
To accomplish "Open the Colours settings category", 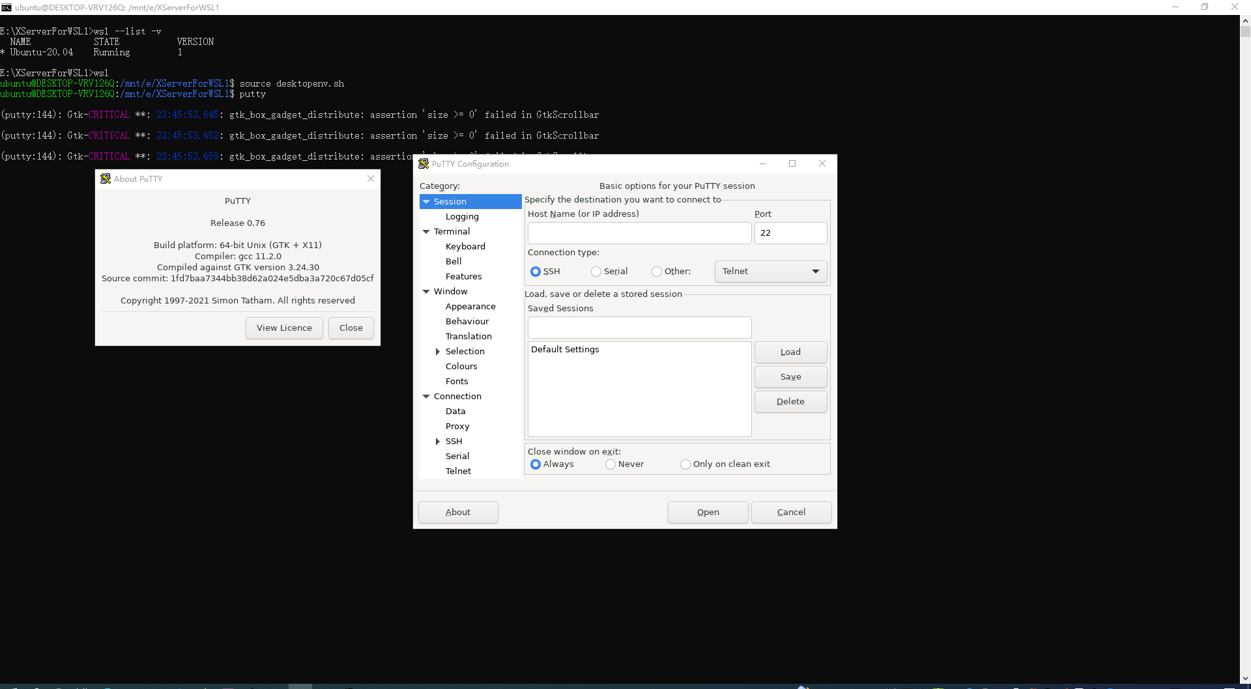I will [461, 367].
